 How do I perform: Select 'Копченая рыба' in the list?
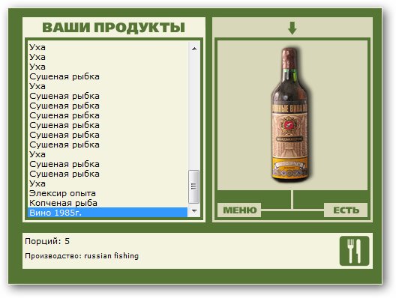tap(107, 203)
